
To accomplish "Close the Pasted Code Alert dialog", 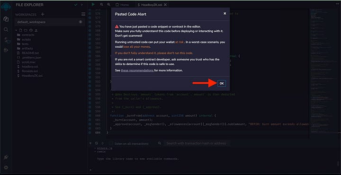I will (x=225, y=13).
